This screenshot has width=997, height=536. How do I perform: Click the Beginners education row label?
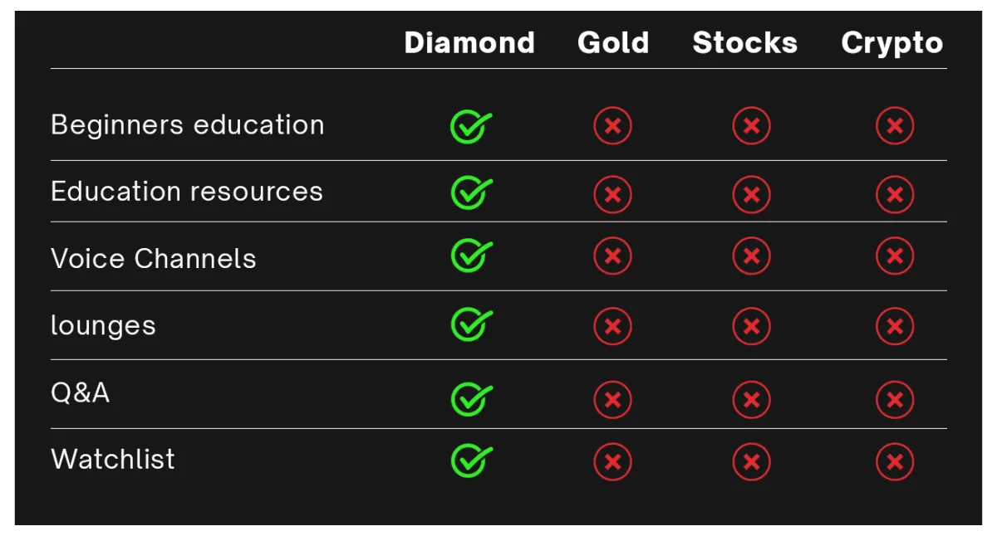click(188, 125)
